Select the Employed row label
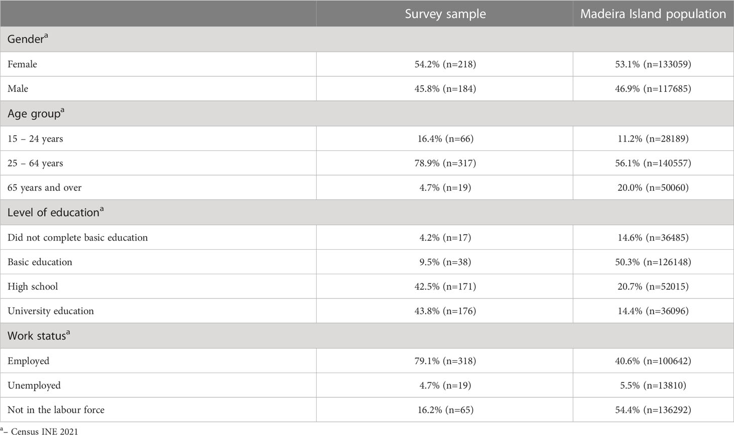Screen dimensions: 734x435 [x=28, y=361]
